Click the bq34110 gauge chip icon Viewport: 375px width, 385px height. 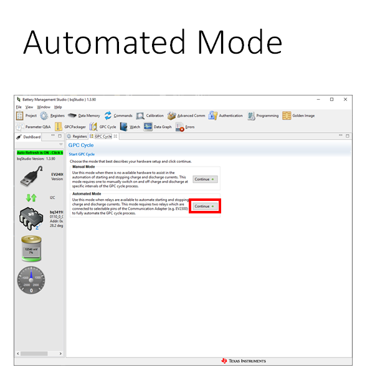(31, 218)
